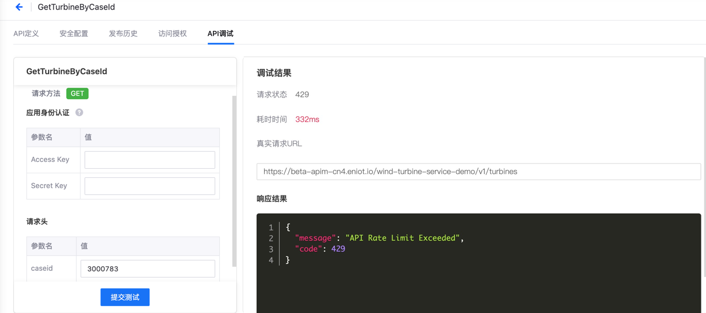Screen dimensions: 706x313
Task: Go to the 发布历史 tab
Action: click(x=123, y=34)
